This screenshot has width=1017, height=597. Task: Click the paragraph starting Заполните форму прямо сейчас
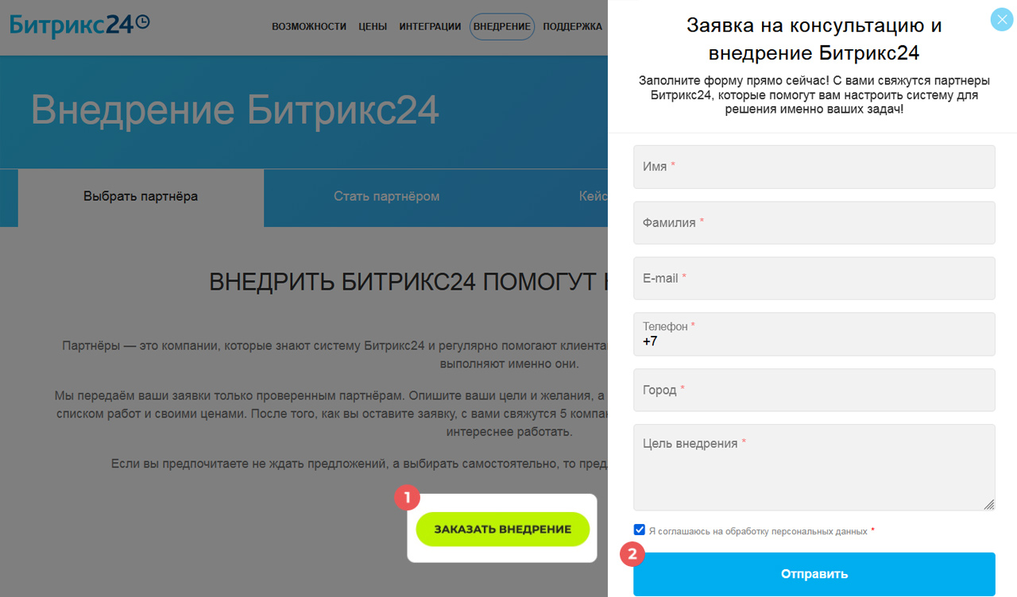coord(814,95)
